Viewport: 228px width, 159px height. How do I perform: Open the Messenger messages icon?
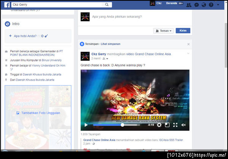click(196, 5)
